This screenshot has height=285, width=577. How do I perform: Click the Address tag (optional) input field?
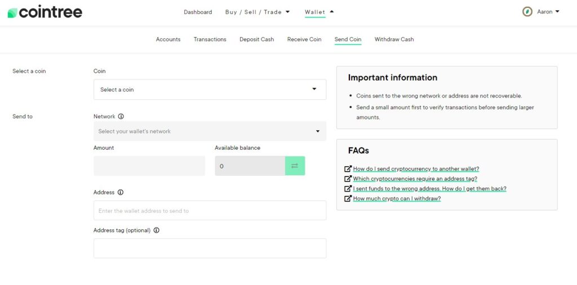(210, 248)
